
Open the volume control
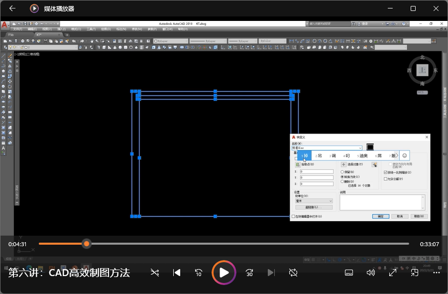(371, 273)
